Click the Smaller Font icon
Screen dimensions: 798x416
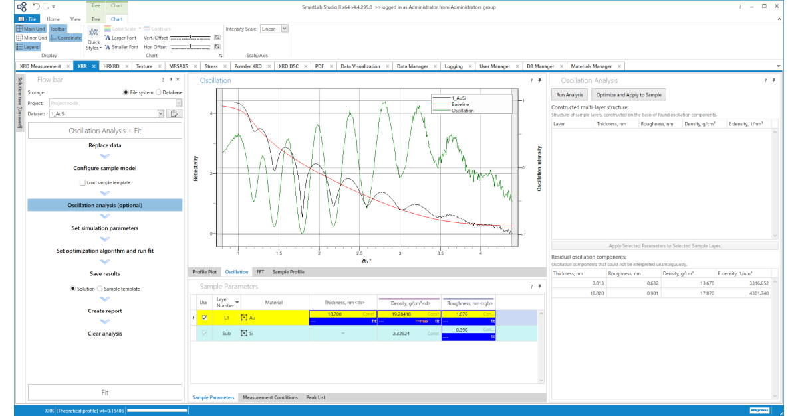(108, 47)
